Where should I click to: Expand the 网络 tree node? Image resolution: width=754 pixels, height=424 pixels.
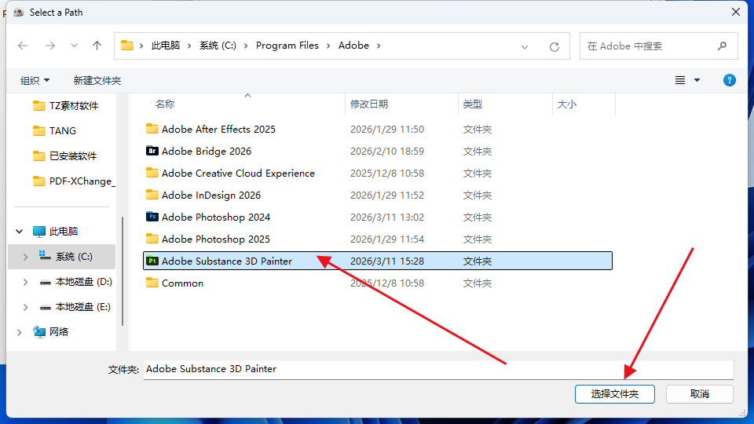pos(19,332)
